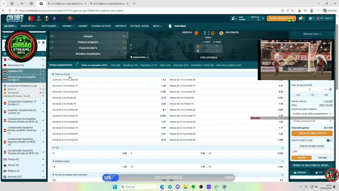Open Spotify from the taskbar
Viewport: 339px width, 191px height.
pyautogui.click(x=193, y=187)
